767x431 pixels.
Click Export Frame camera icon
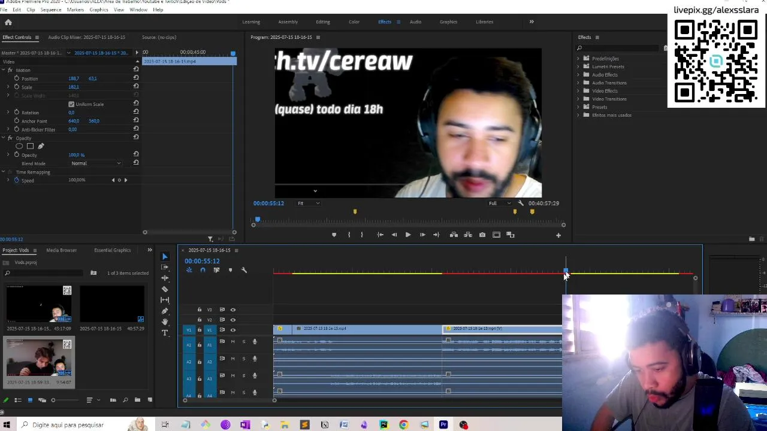point(482,235)
